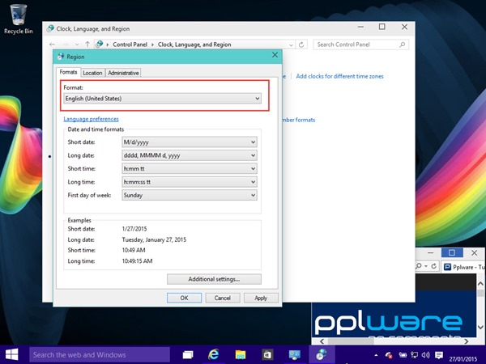Click the Search Control Panel field

360,44
